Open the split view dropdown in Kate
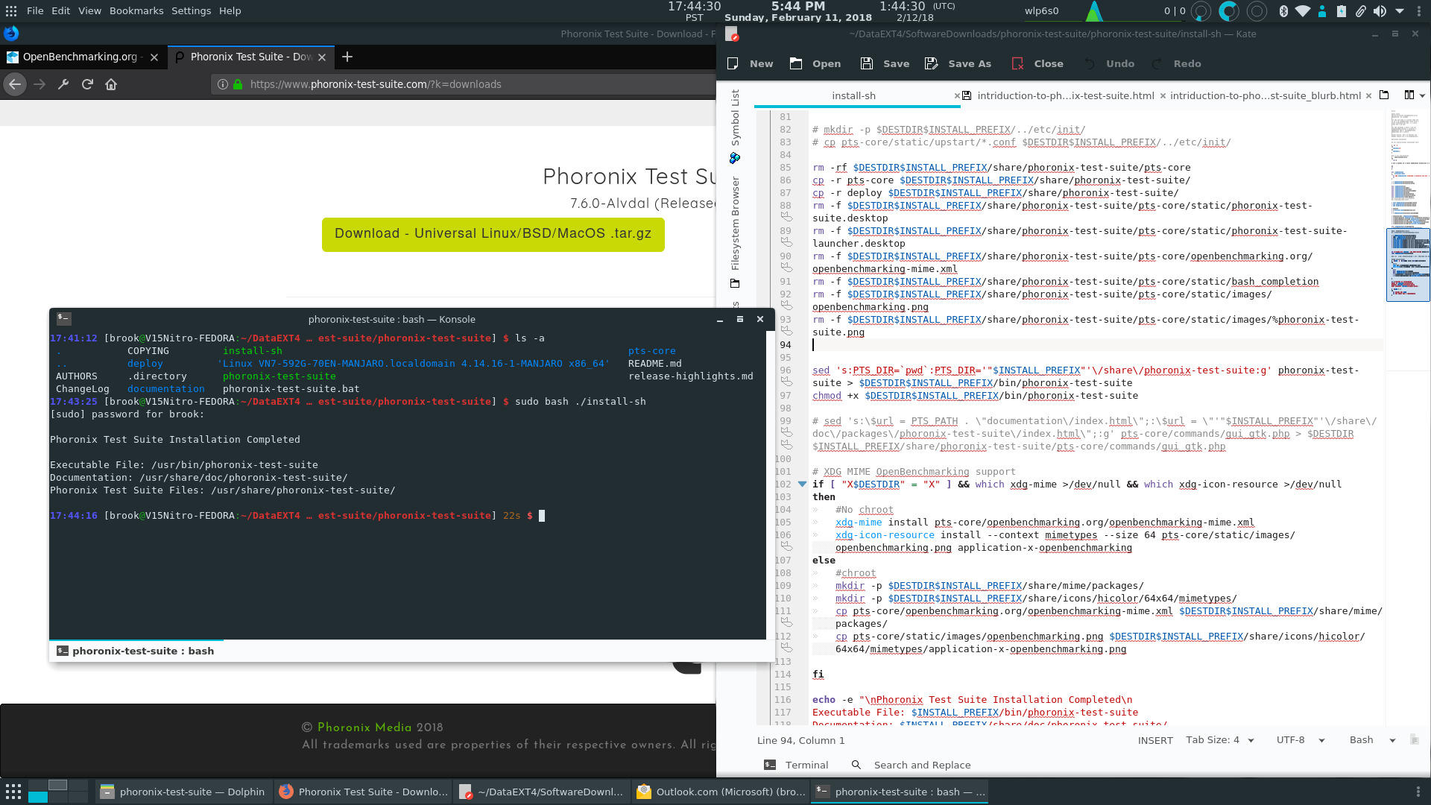This screenshot has height=805, width=1431. [1414, 95]
